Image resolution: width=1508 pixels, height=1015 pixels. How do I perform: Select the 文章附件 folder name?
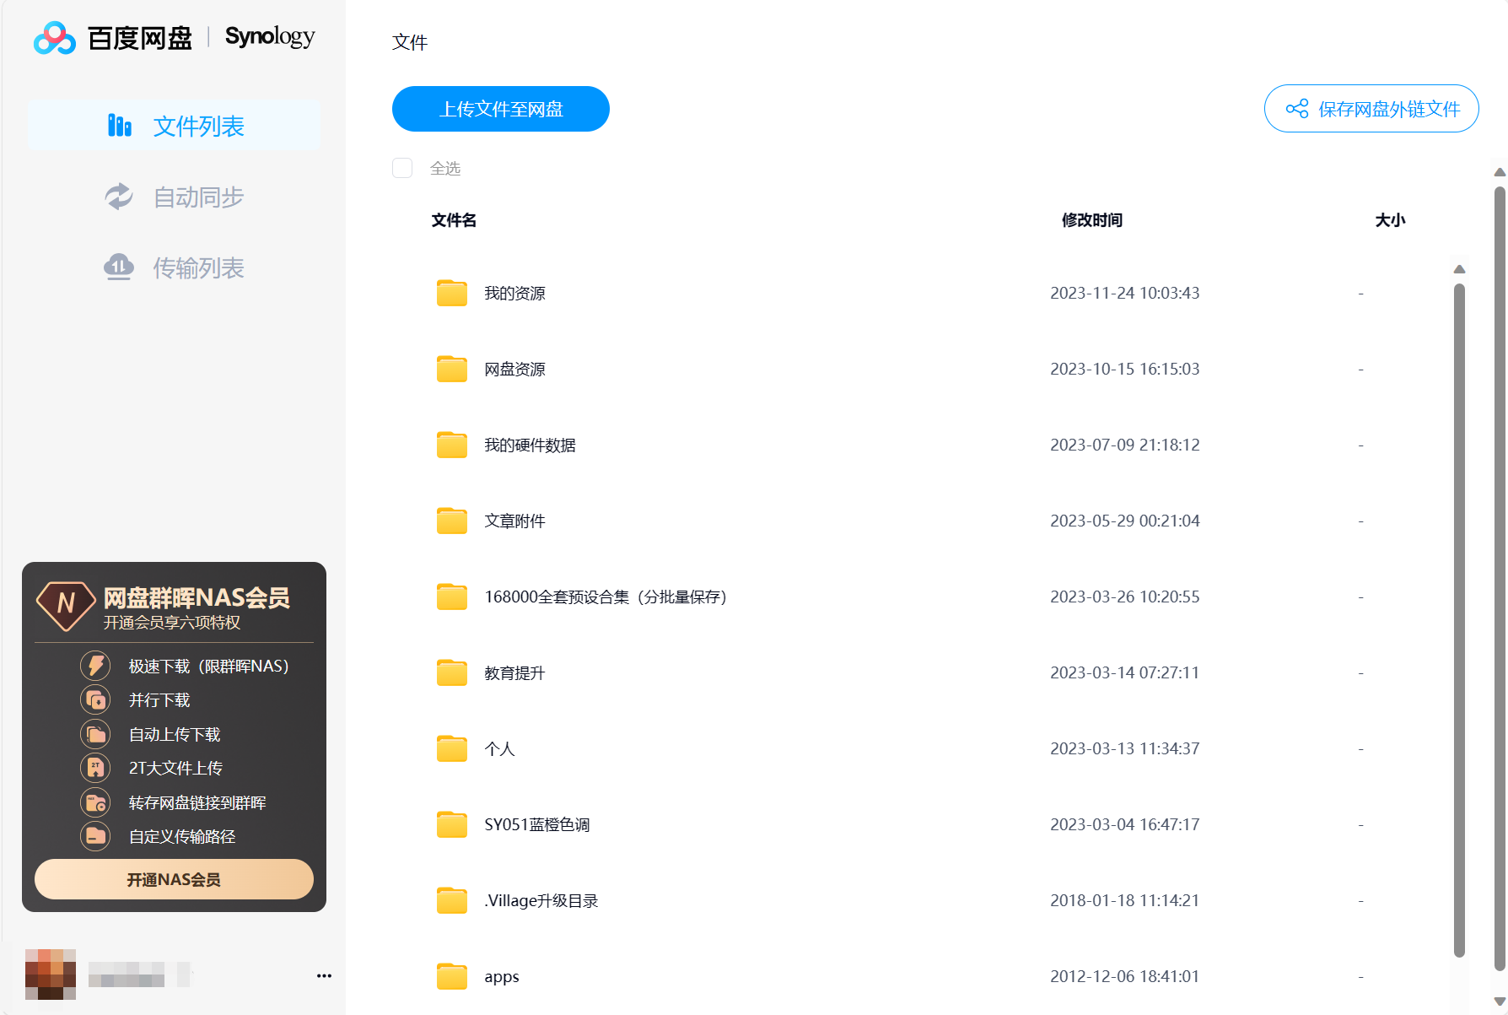click(x=514, y=521)
